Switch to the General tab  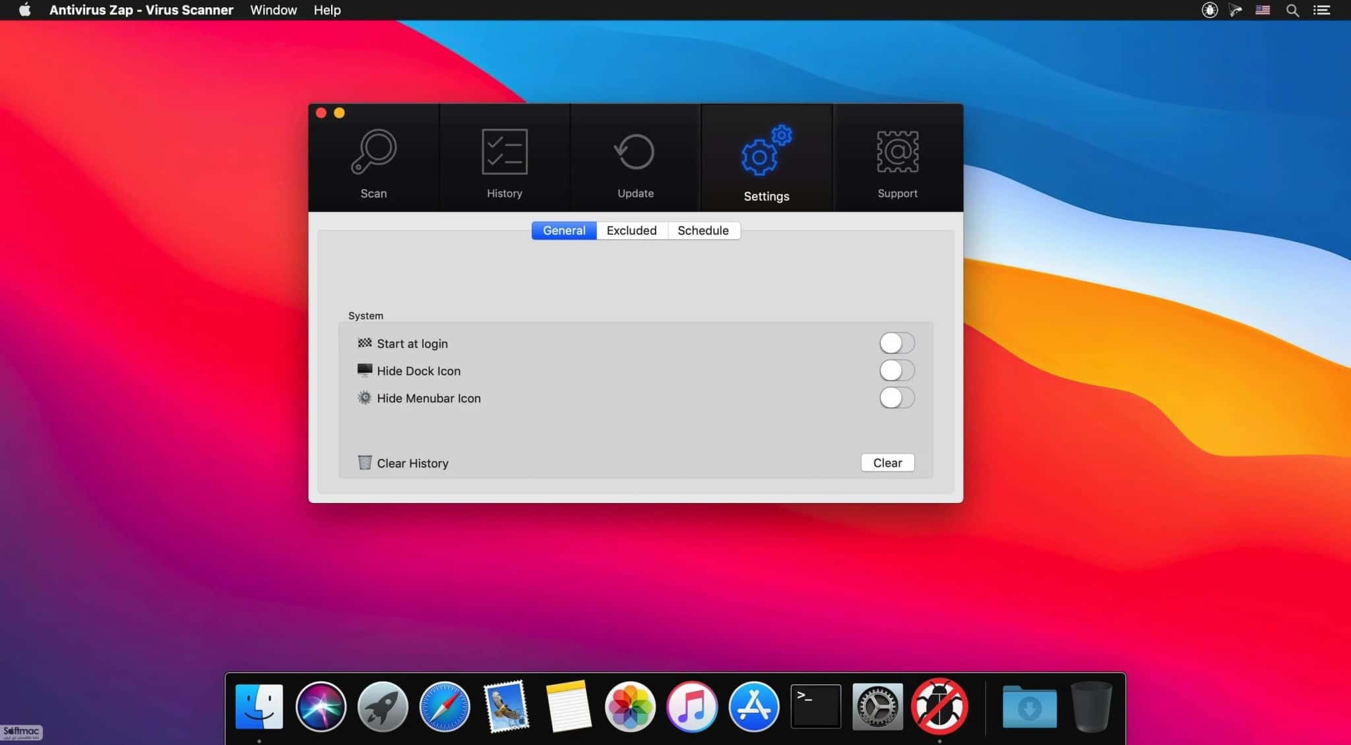pos(564,230)
